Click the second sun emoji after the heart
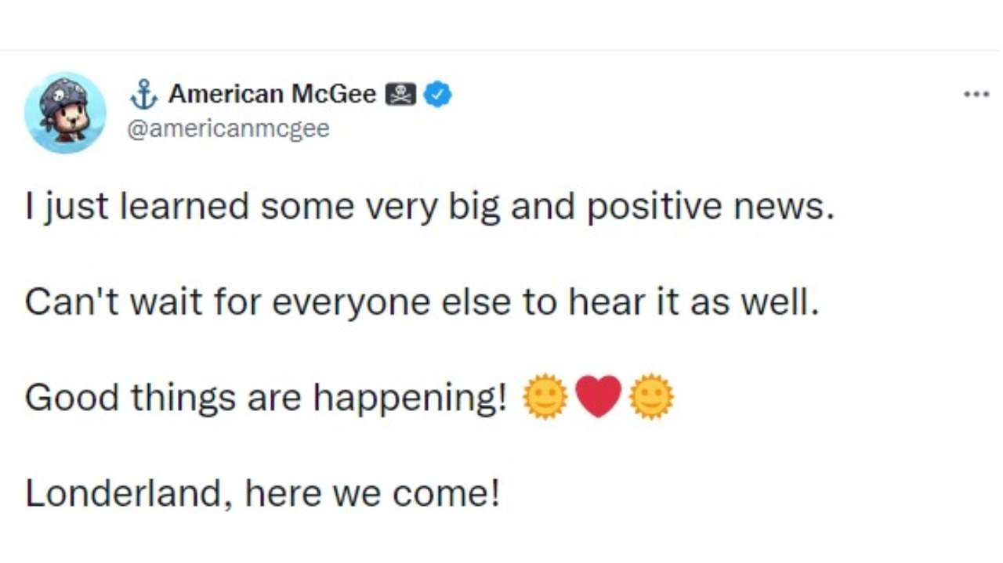The height and width of the screenshot is (563, 1003). pos(652,397)
